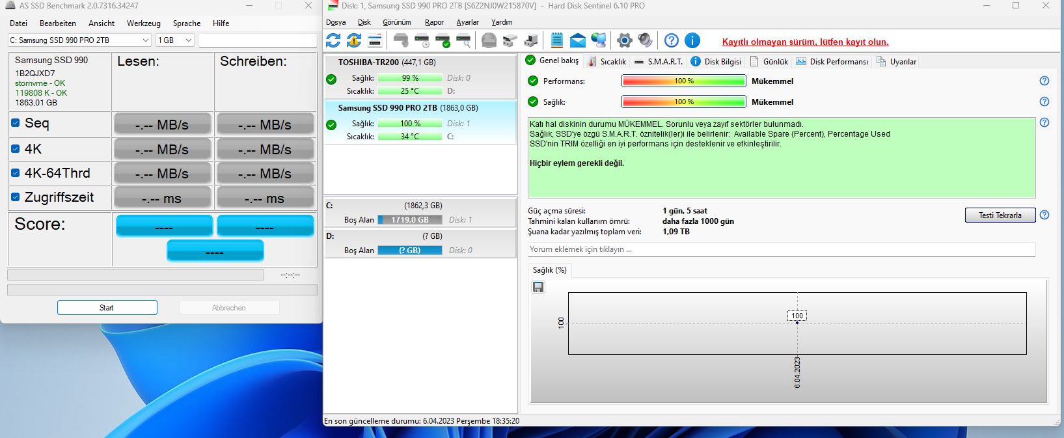The height and width of the screenshot is (438, 1064).
Task: Switch to the Disk Bilgisi tab
Action: [716, 61]
